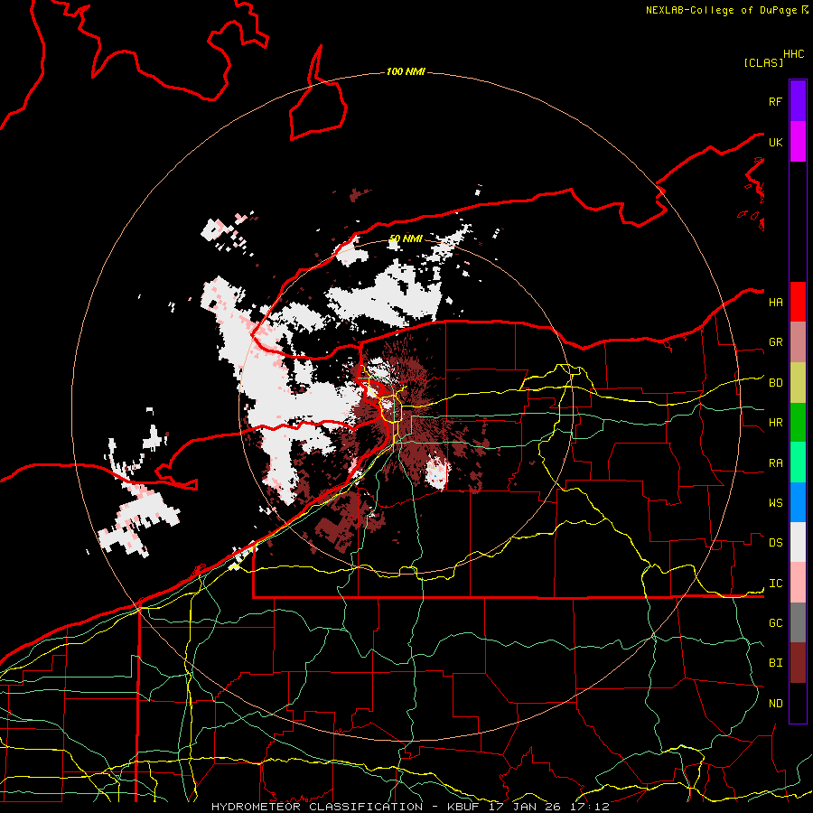
Task: Click the magenta UK color swatch
Action: (x=798, y=142)
